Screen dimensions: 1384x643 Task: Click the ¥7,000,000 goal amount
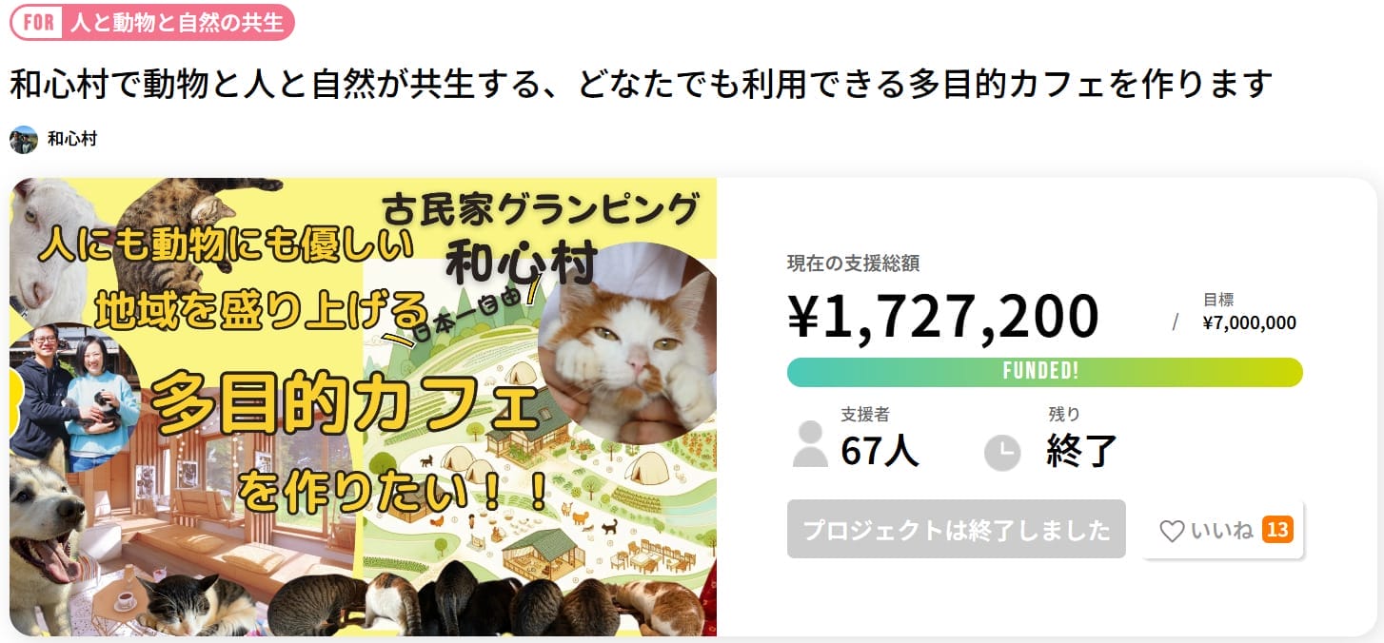(1249, 322)
